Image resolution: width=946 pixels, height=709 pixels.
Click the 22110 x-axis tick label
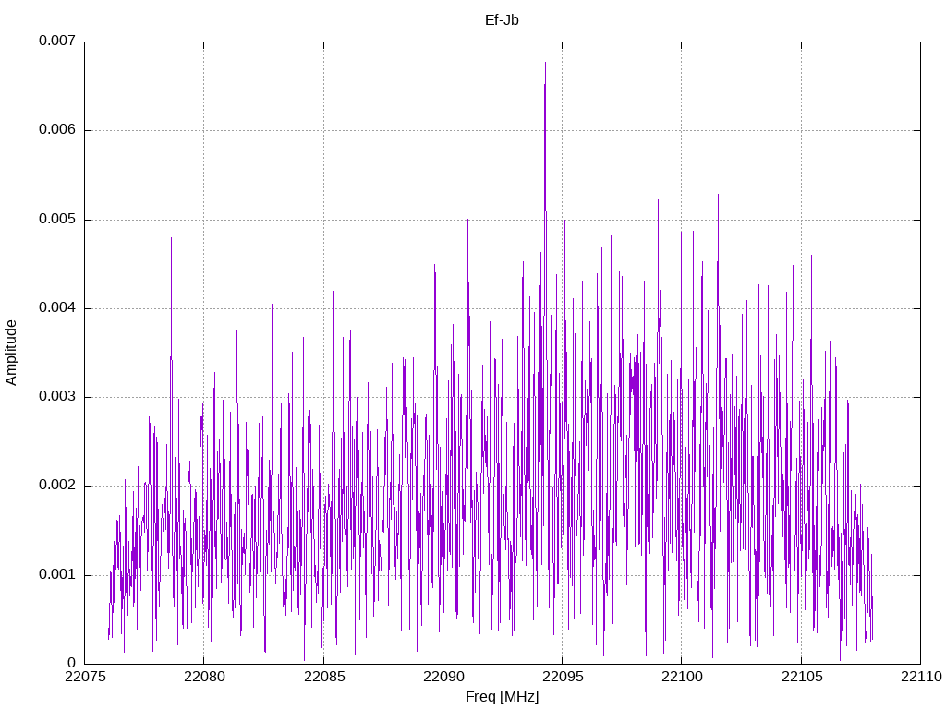point(921,677)
